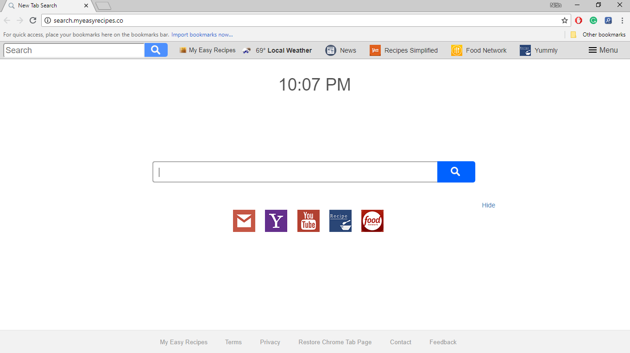
Task: Open the Food Network shortcut tile
Action: 372,221
